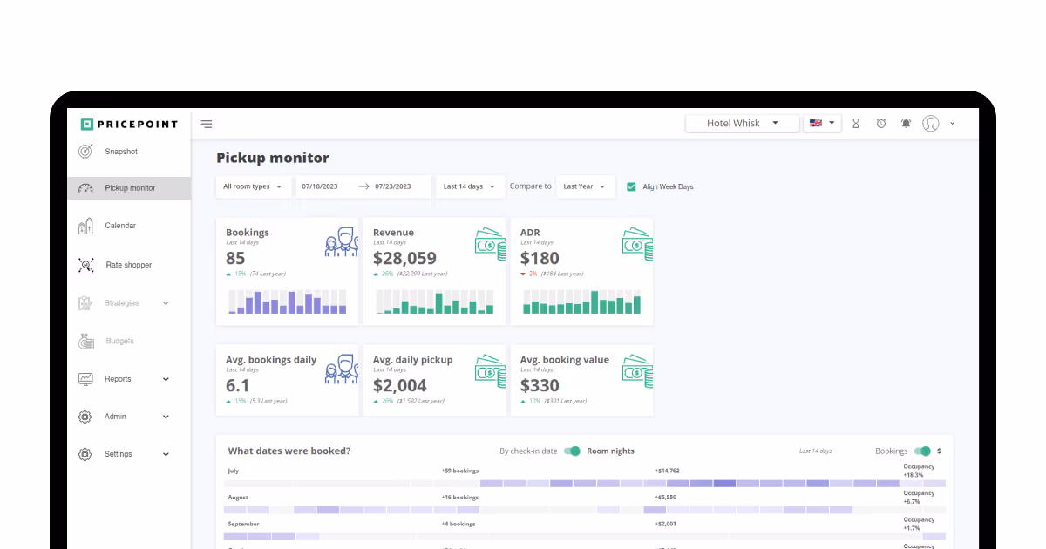Open the language flag dropdown arrow

click(833, 124)
